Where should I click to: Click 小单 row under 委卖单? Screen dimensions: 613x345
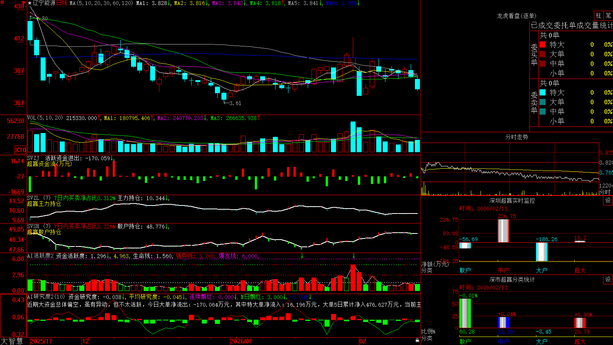point(576,121)
